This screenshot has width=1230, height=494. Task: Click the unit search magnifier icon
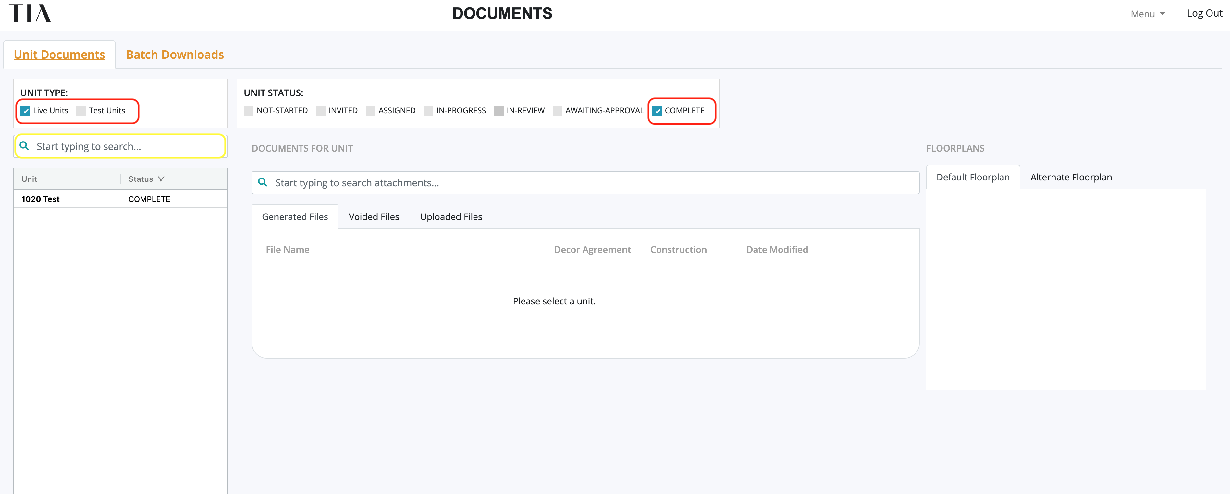[24, 146]
